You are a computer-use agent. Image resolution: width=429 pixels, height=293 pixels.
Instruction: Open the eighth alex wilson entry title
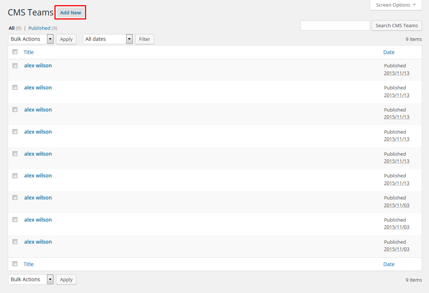tap(38, 220)
